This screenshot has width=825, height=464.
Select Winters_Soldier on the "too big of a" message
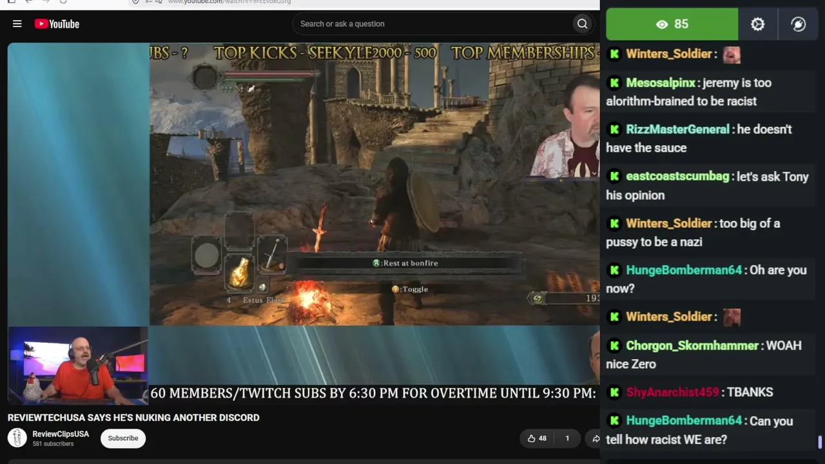click(669, 223)
